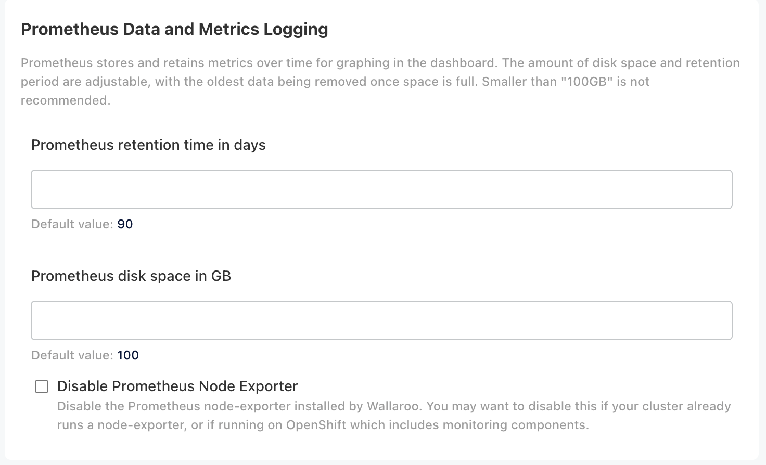The image size is (766, 465).
Task: Click "Default value:" text under retention field
Action: (72, 224)
